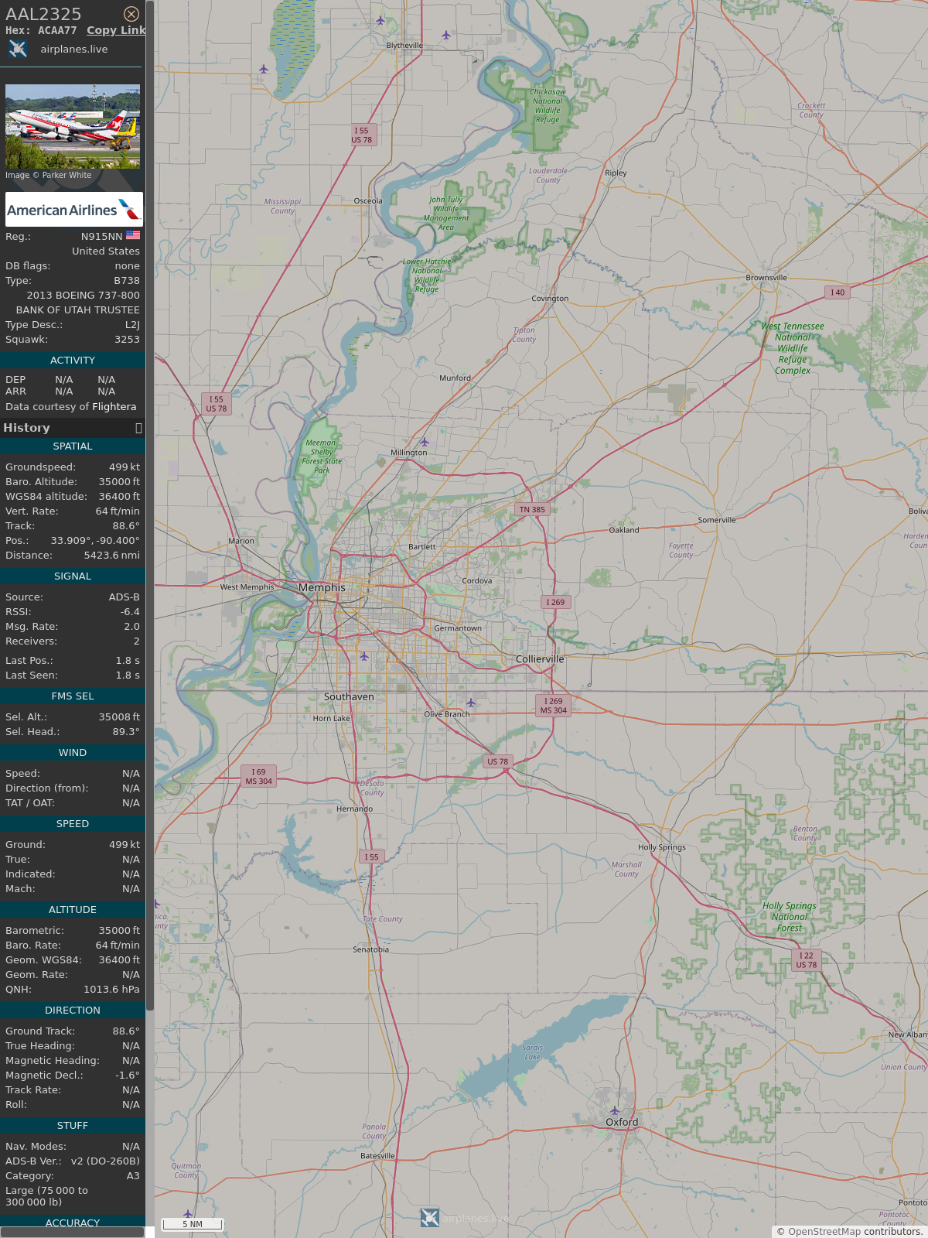This screenshot has width=928, height=1238.
Task: Select the FMS SEL section header
Action: [73, 696]
